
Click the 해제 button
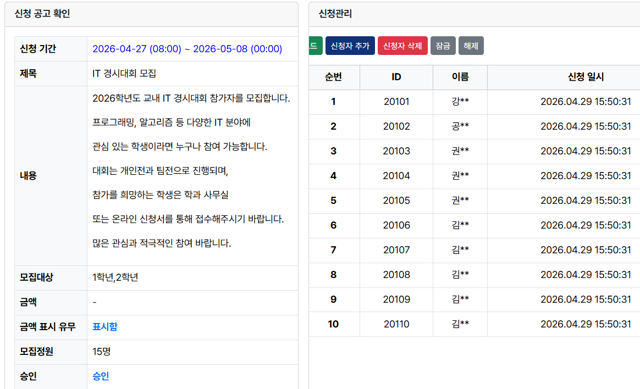(471, 46)
